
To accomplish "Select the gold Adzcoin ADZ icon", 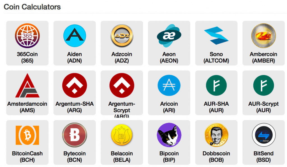I will (x=122, y=36).
